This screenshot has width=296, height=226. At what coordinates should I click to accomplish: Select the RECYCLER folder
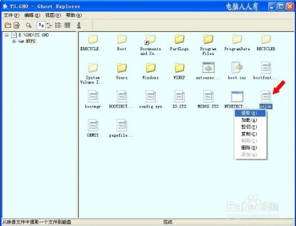[266, 38]
